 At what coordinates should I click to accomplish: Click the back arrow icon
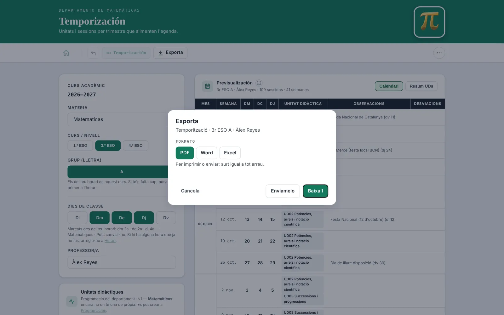point(93,53)
